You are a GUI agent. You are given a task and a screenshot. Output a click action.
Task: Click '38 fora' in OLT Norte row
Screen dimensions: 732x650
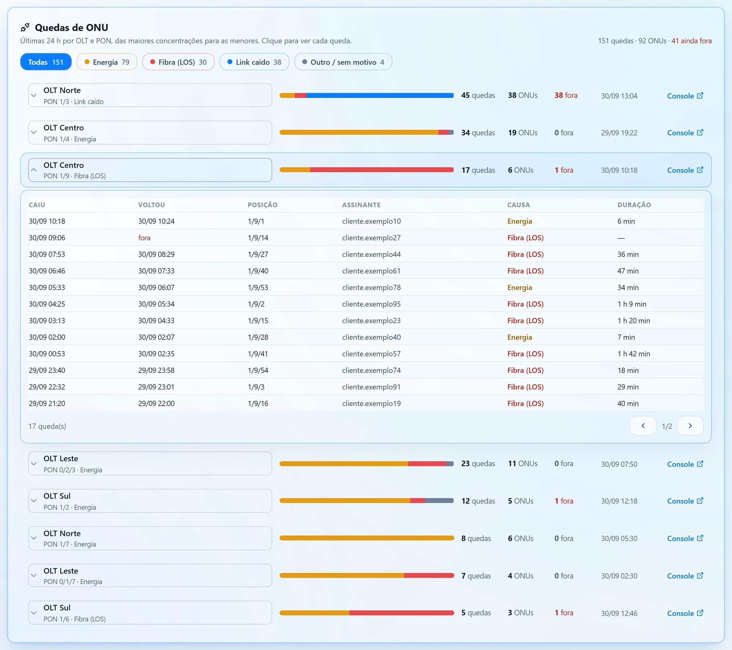pyautogui.click(x=566, y=95)
